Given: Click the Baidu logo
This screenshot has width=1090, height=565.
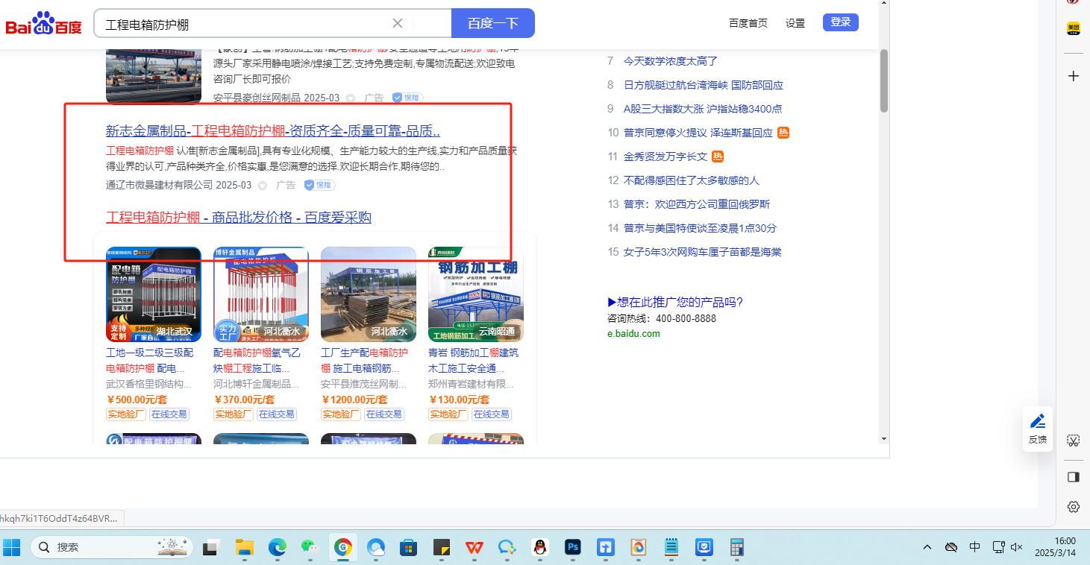Looking at the screenshot, I should [x=44, y=24].
